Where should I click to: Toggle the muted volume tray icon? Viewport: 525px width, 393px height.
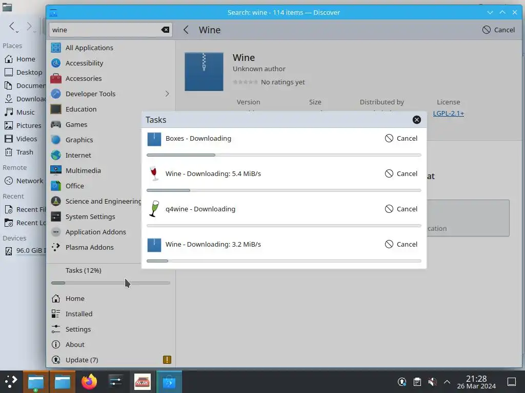coord(432,382)
